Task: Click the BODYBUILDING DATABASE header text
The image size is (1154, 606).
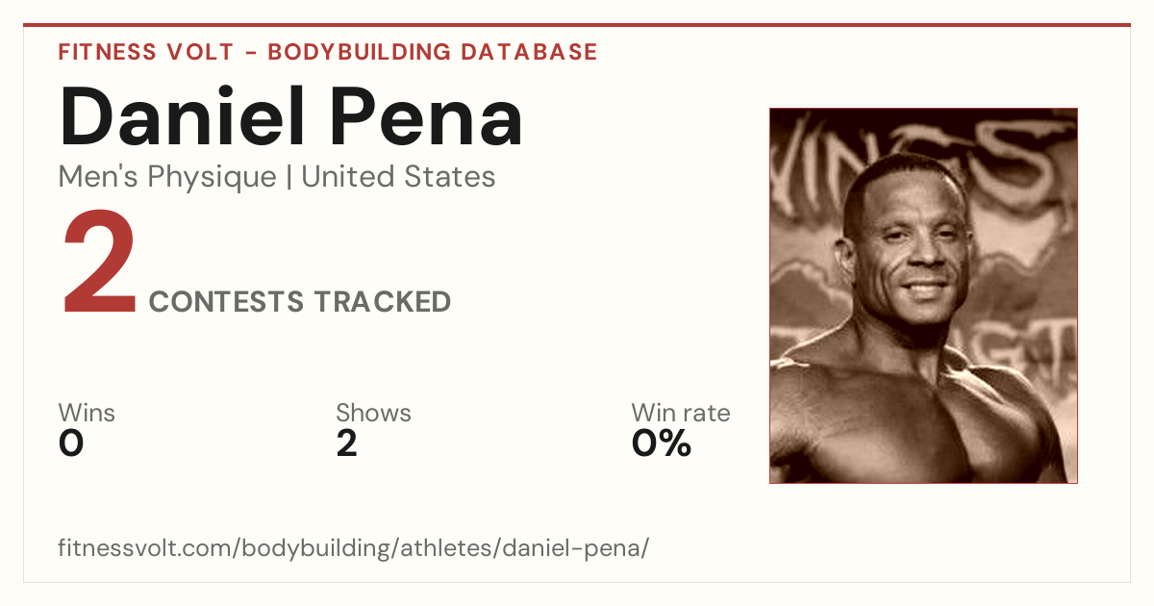Action: tap(432, 52)
